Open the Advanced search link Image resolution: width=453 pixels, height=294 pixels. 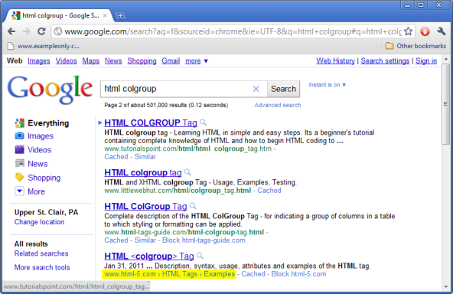click(x=277, y=105)
